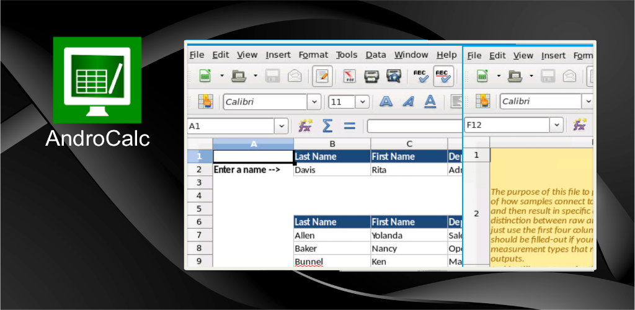Run the Spelling check
Viewport: 635px width, 310px height.
click(x=420, y=76)
